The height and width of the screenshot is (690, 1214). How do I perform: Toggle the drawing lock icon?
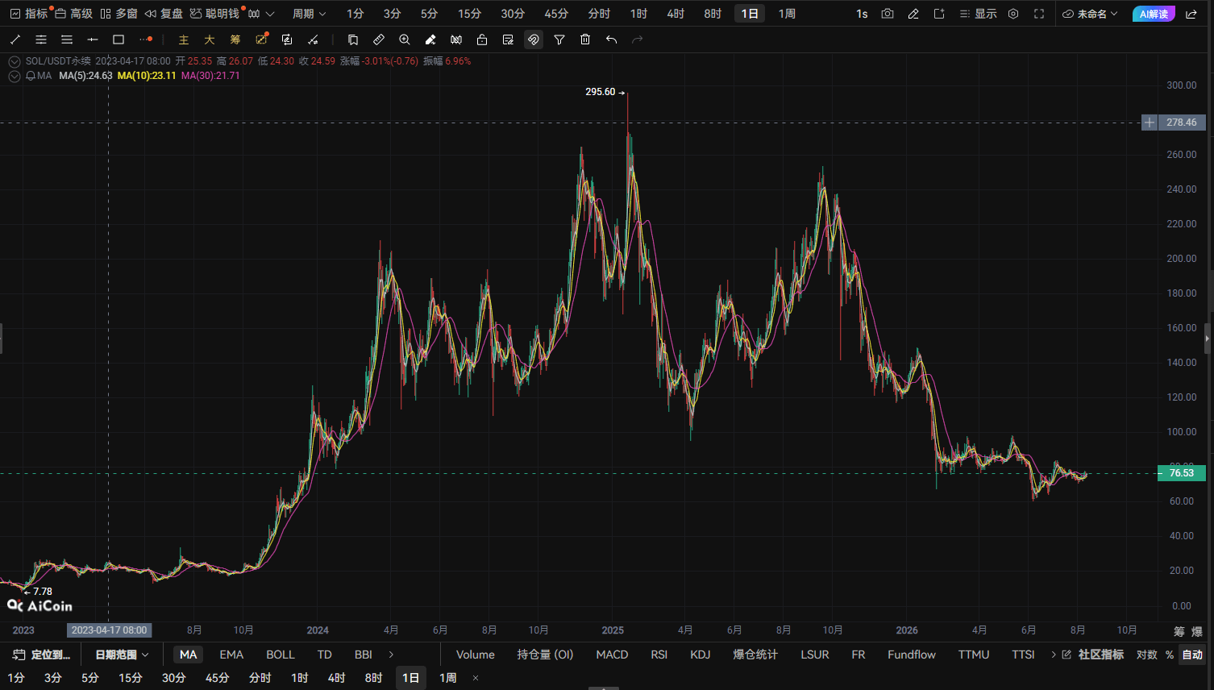click(482, 39)
